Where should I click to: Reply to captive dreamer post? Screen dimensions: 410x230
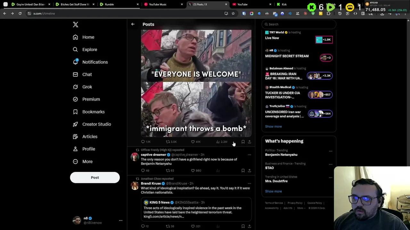(x=145, y=171)
